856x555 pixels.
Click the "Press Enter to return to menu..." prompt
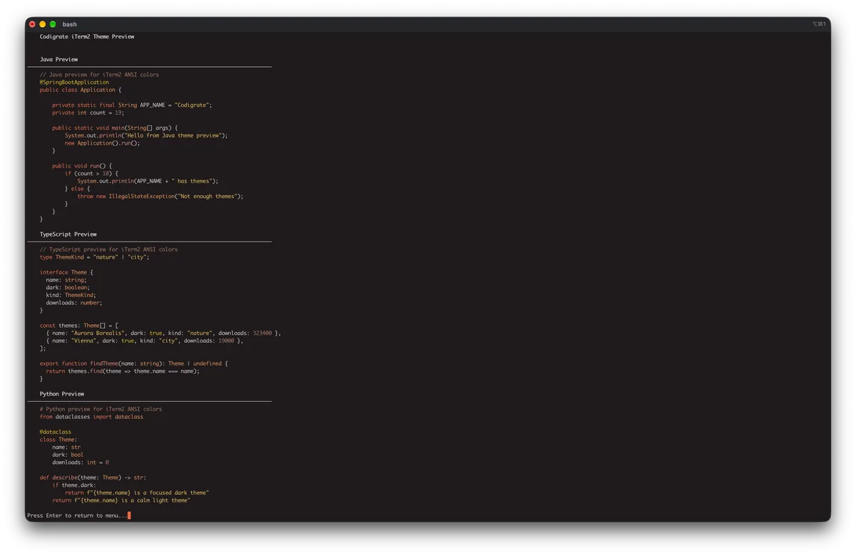click(x=77, y=515)
